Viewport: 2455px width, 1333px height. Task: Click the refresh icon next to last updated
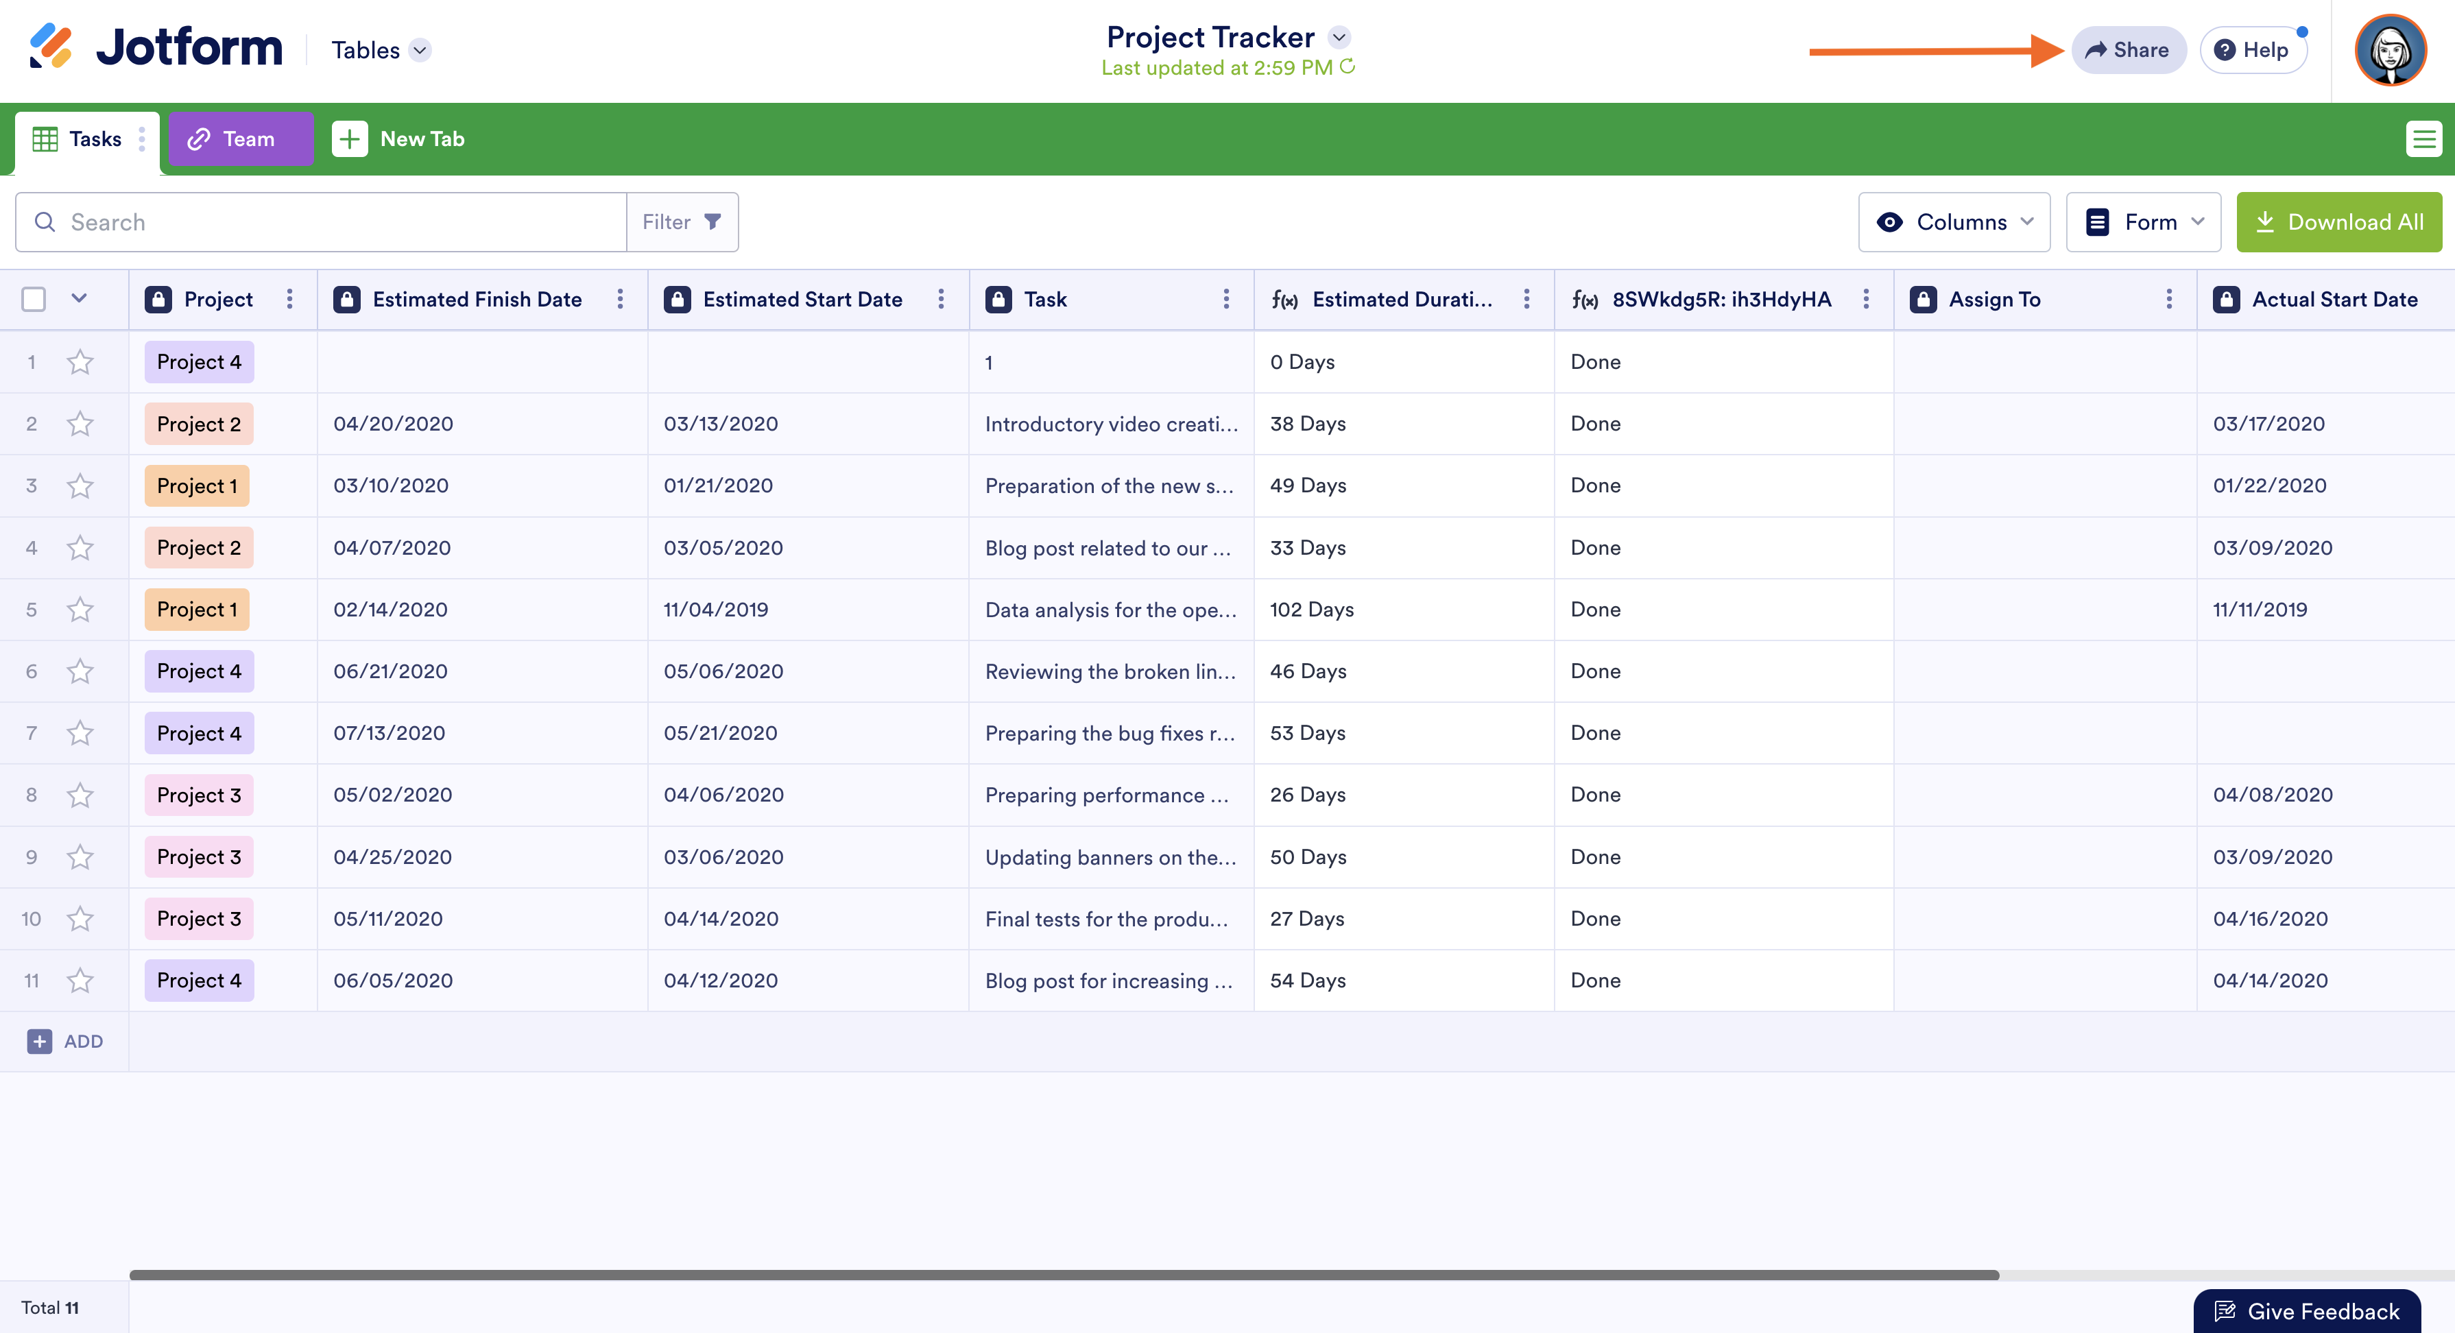click(1347, 67)
